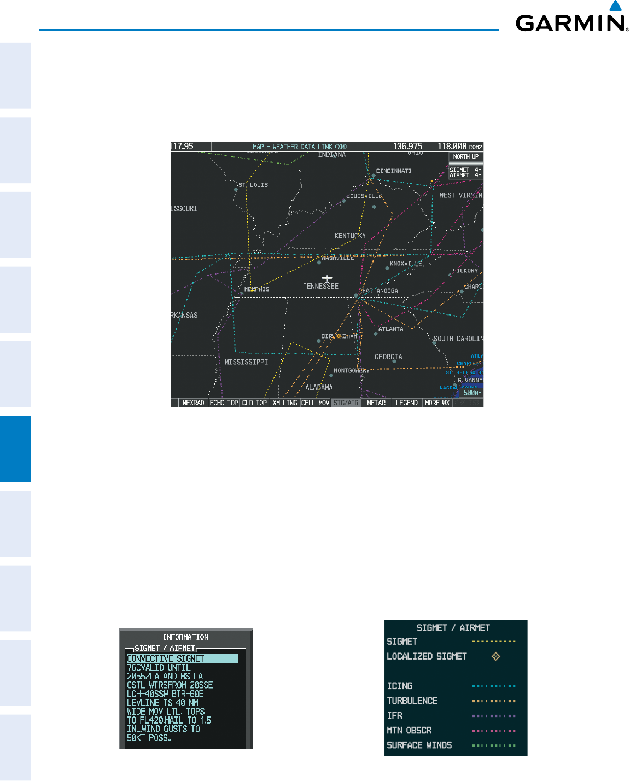Click the yellow SIGMET dashed line swatch
The width and height of the screenshot is (630, 781).
[494, 642]
